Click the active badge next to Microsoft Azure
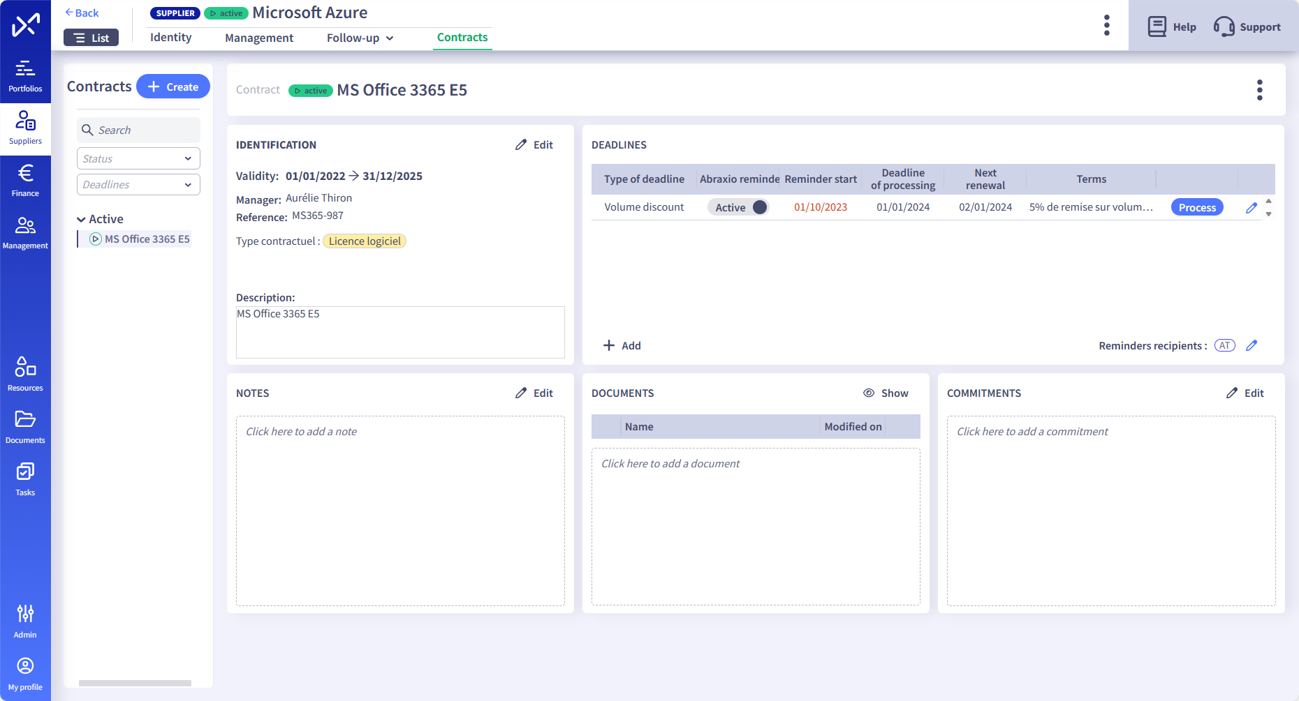 (x=226, y=13)
